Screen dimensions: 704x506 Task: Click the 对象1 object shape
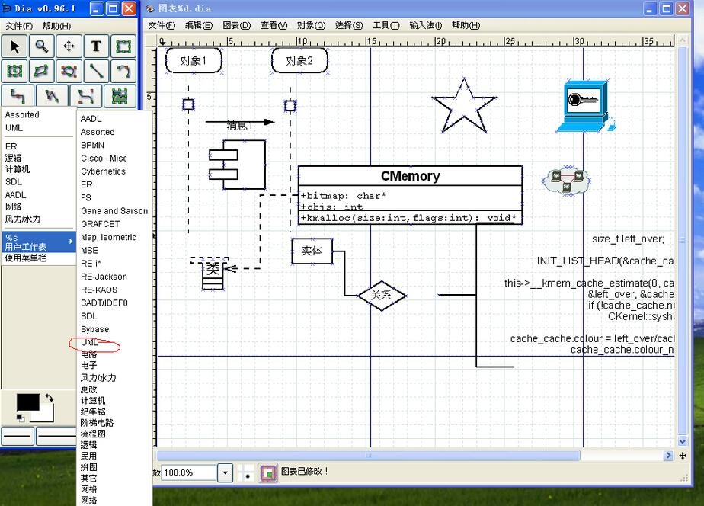194,61
